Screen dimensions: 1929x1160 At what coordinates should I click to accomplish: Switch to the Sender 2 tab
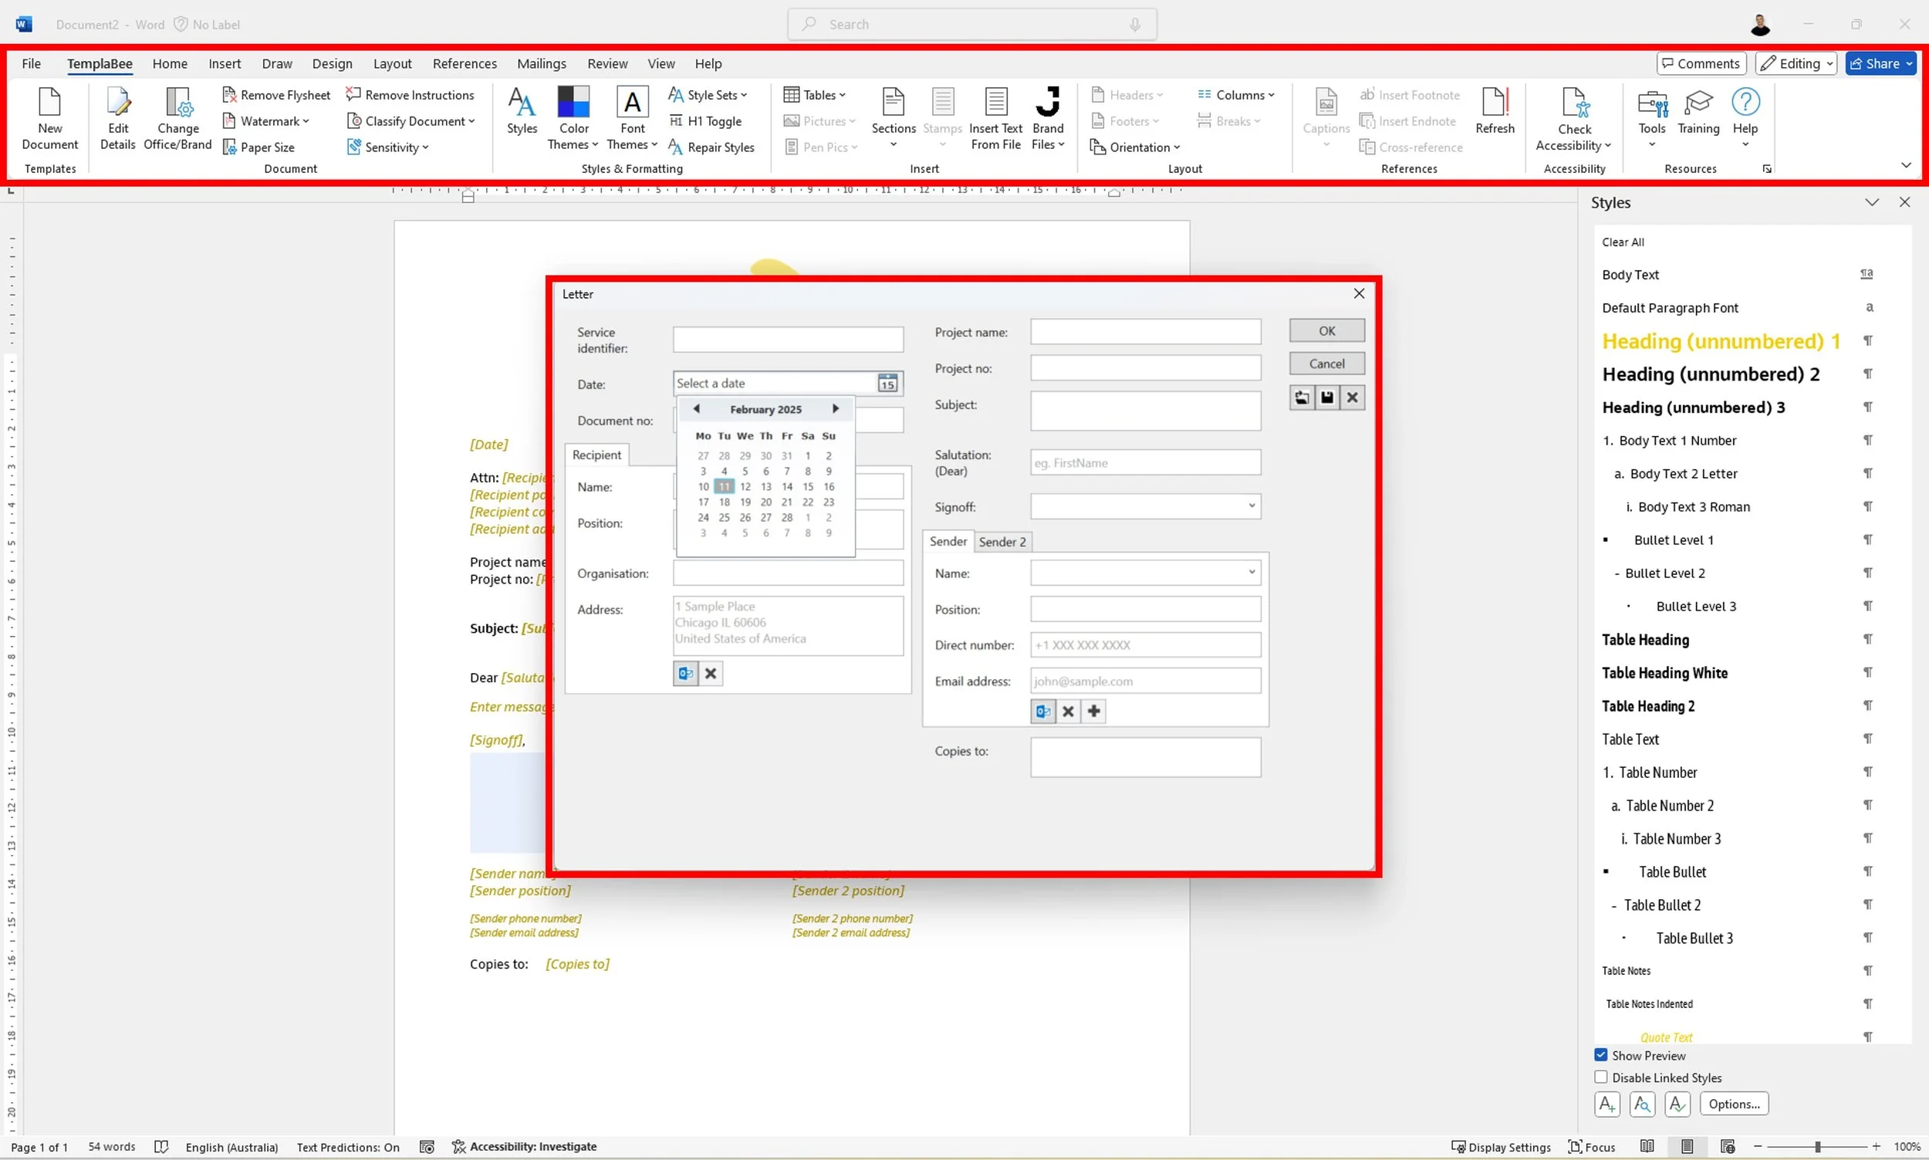click(x=1002, y=542)
